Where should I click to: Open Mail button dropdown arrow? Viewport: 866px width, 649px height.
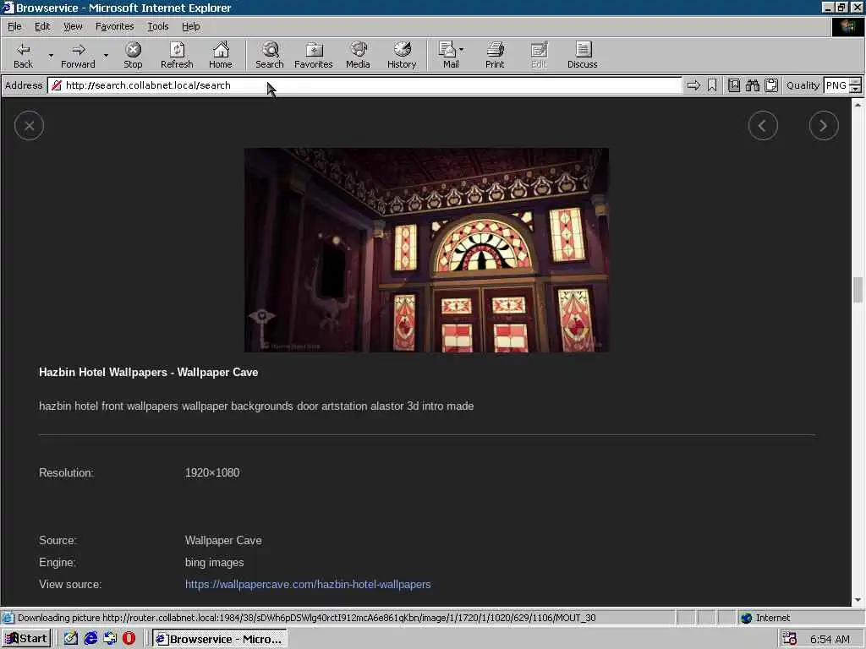(461, 50)
